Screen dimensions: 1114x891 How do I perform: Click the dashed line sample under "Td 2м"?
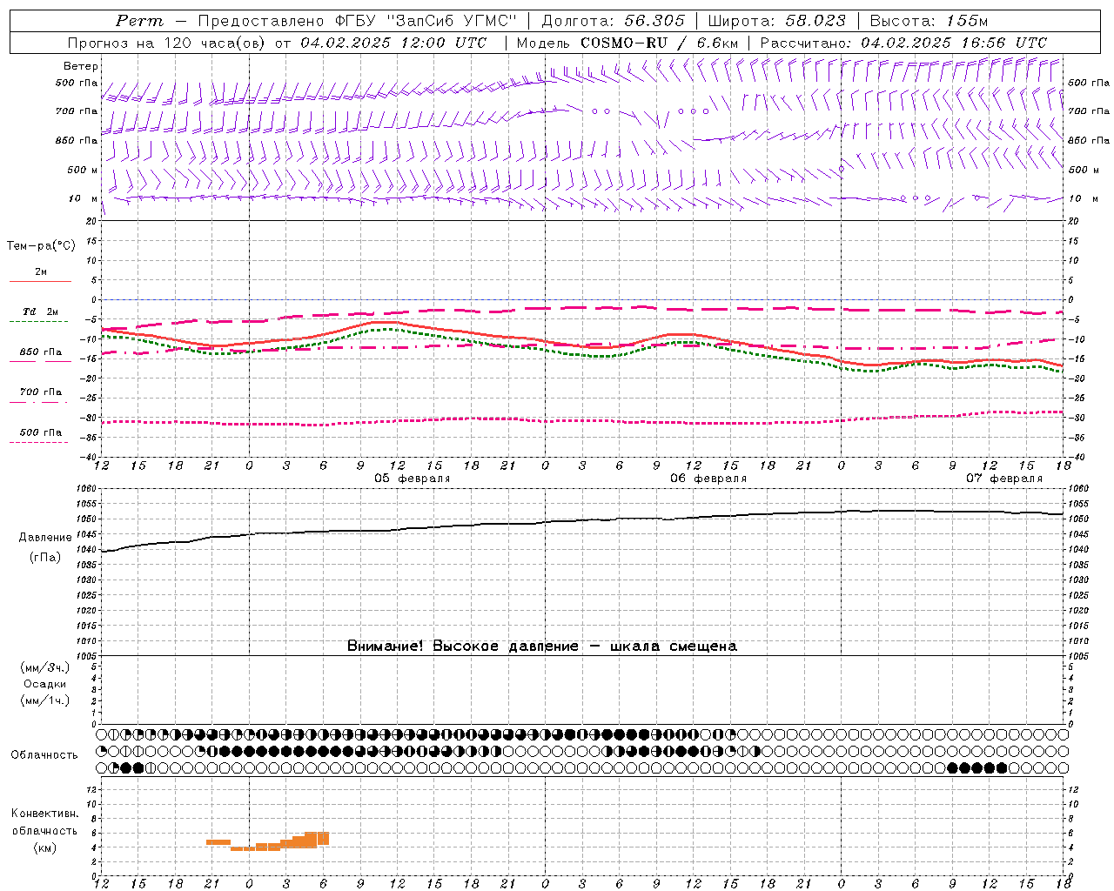coord(38,321)
